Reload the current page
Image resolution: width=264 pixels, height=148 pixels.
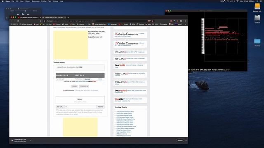tap(18, 21)
